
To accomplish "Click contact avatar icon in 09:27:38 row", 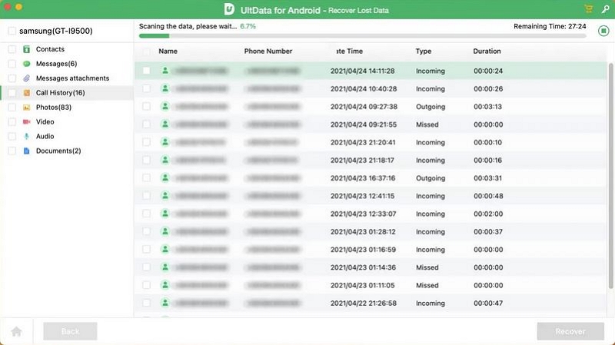I will (165, 106).
